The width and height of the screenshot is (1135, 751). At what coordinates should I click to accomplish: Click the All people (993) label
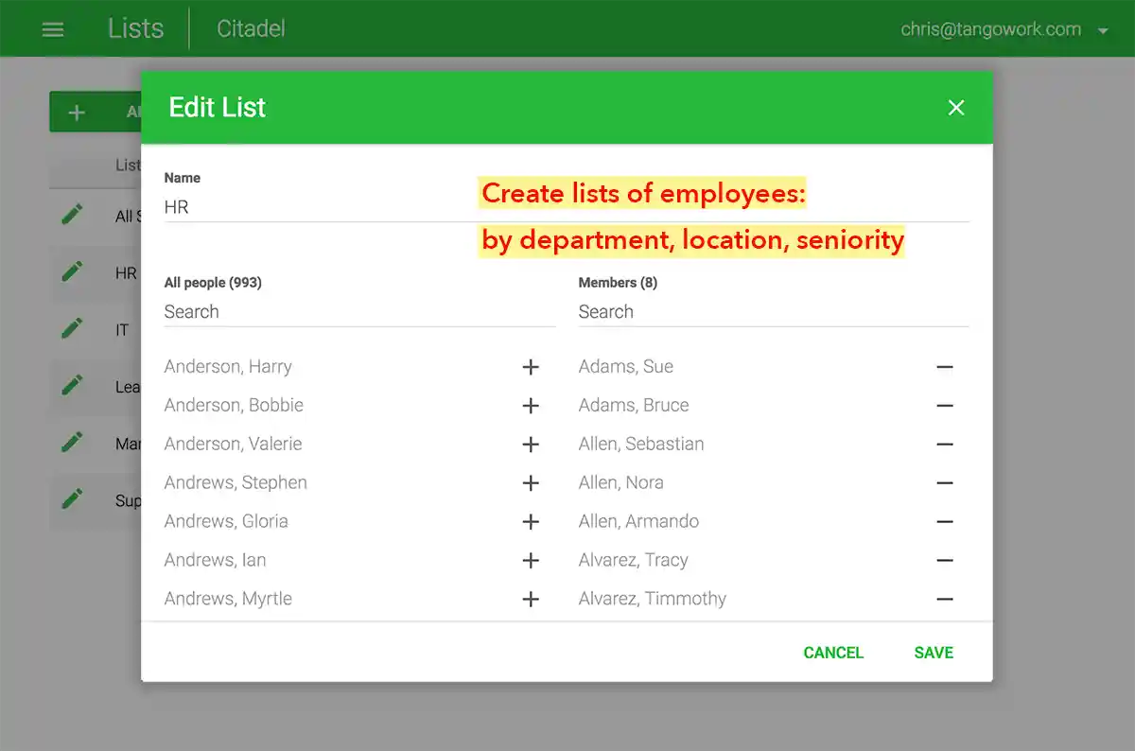(213, 283)
